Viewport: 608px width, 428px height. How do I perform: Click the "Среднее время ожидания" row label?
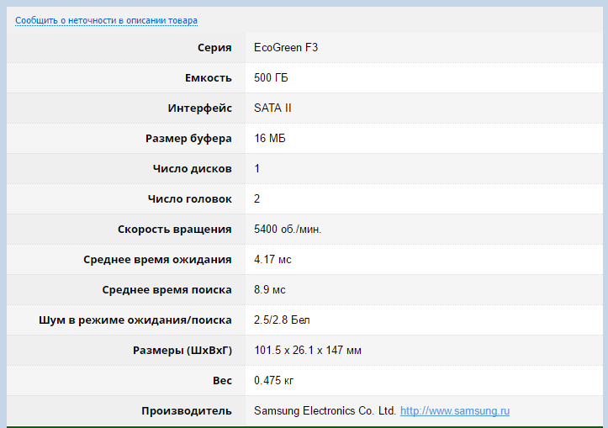157,259
